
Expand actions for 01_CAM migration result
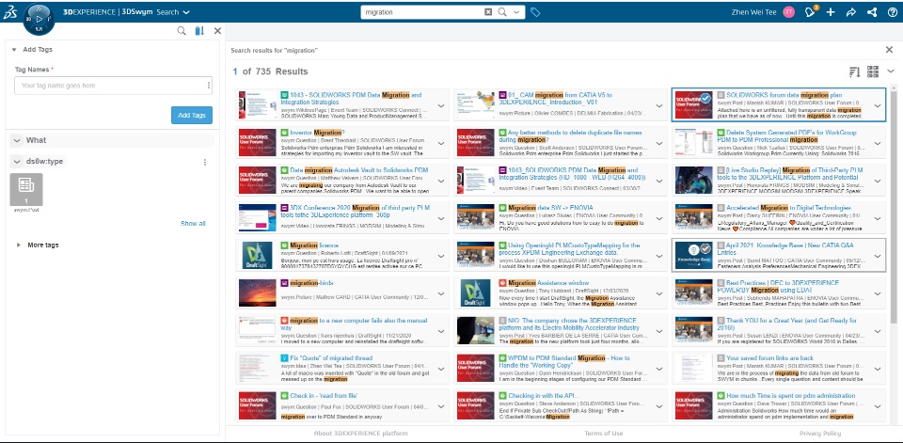tap(658, 105)
